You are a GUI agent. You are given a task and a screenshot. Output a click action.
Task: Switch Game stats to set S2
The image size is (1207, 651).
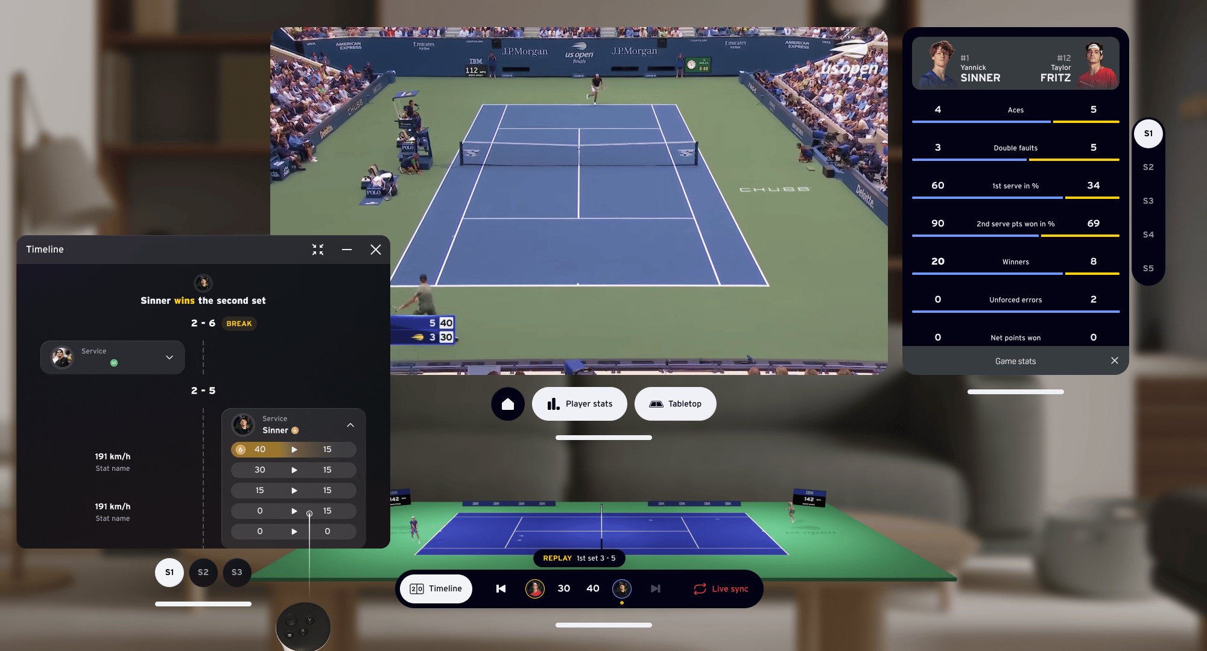pos(1148,167)
